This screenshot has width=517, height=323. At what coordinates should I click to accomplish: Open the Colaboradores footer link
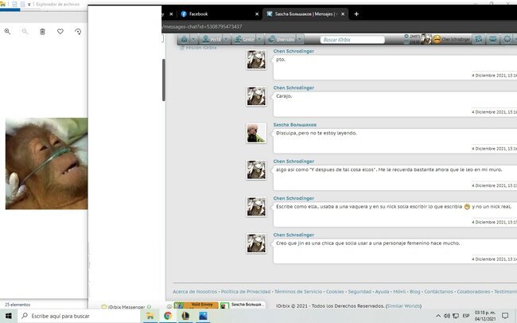473,292
